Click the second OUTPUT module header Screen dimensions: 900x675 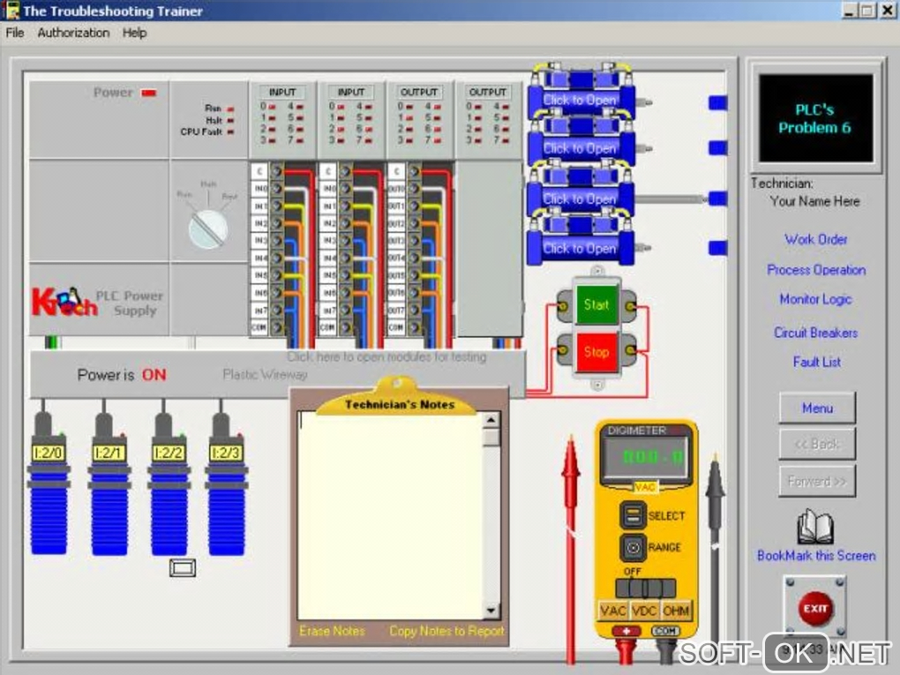pos(487,92)
